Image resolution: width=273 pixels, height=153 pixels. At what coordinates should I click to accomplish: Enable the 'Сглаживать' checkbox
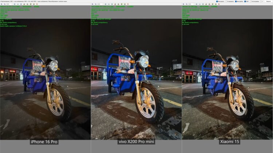pos(226,1)
